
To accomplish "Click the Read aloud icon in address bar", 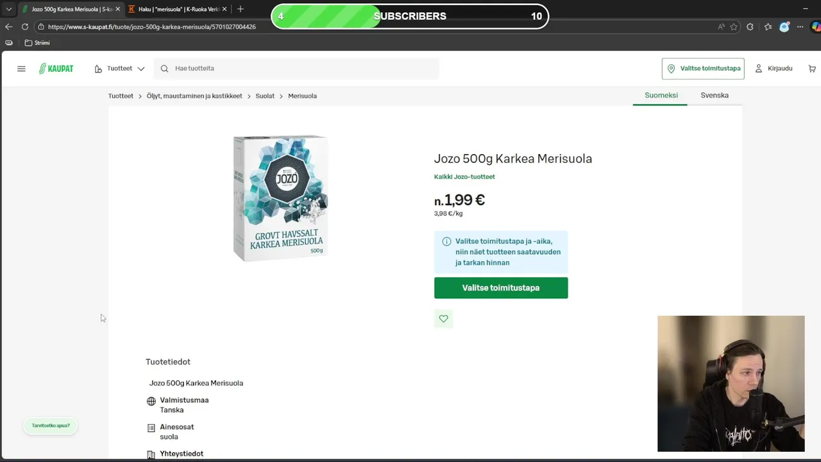I will pos(721,27).
